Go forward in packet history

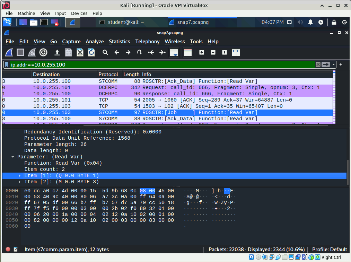[x=128, y=52]
